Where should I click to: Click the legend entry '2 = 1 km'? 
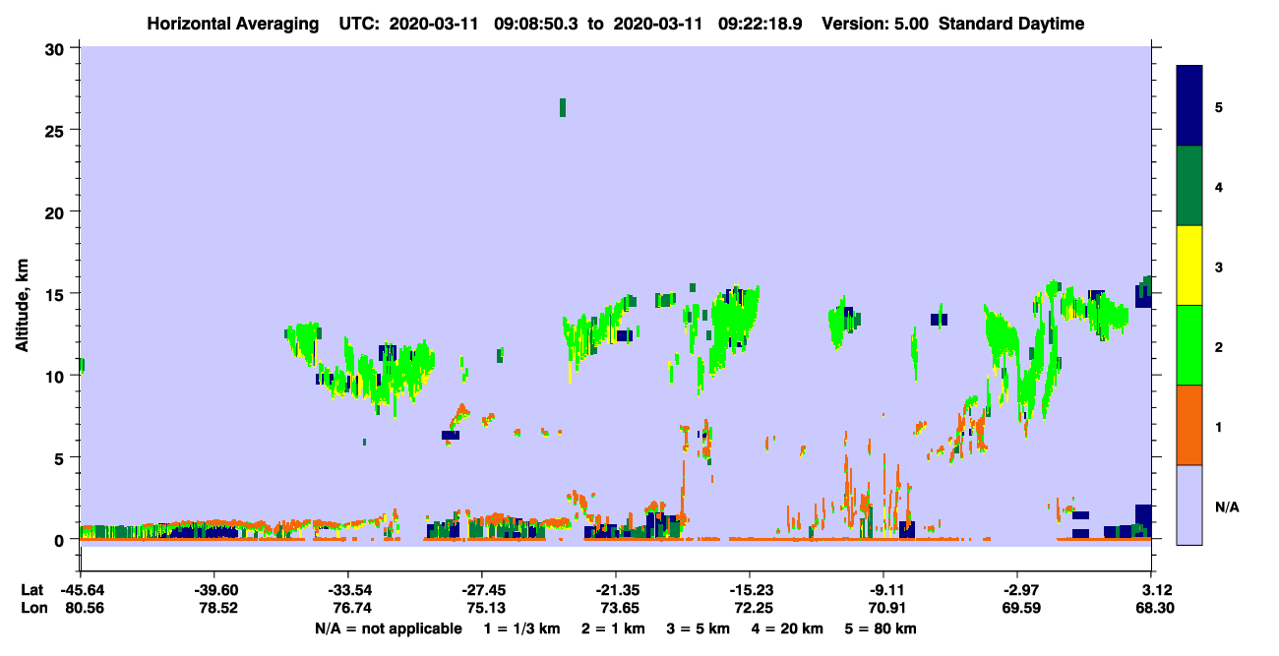pyautogui.click(x=613, y=628)
